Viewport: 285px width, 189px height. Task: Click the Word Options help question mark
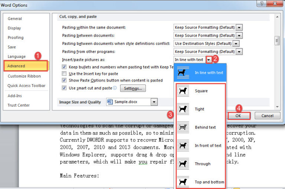pyautogui.click(x=262, y=3)
